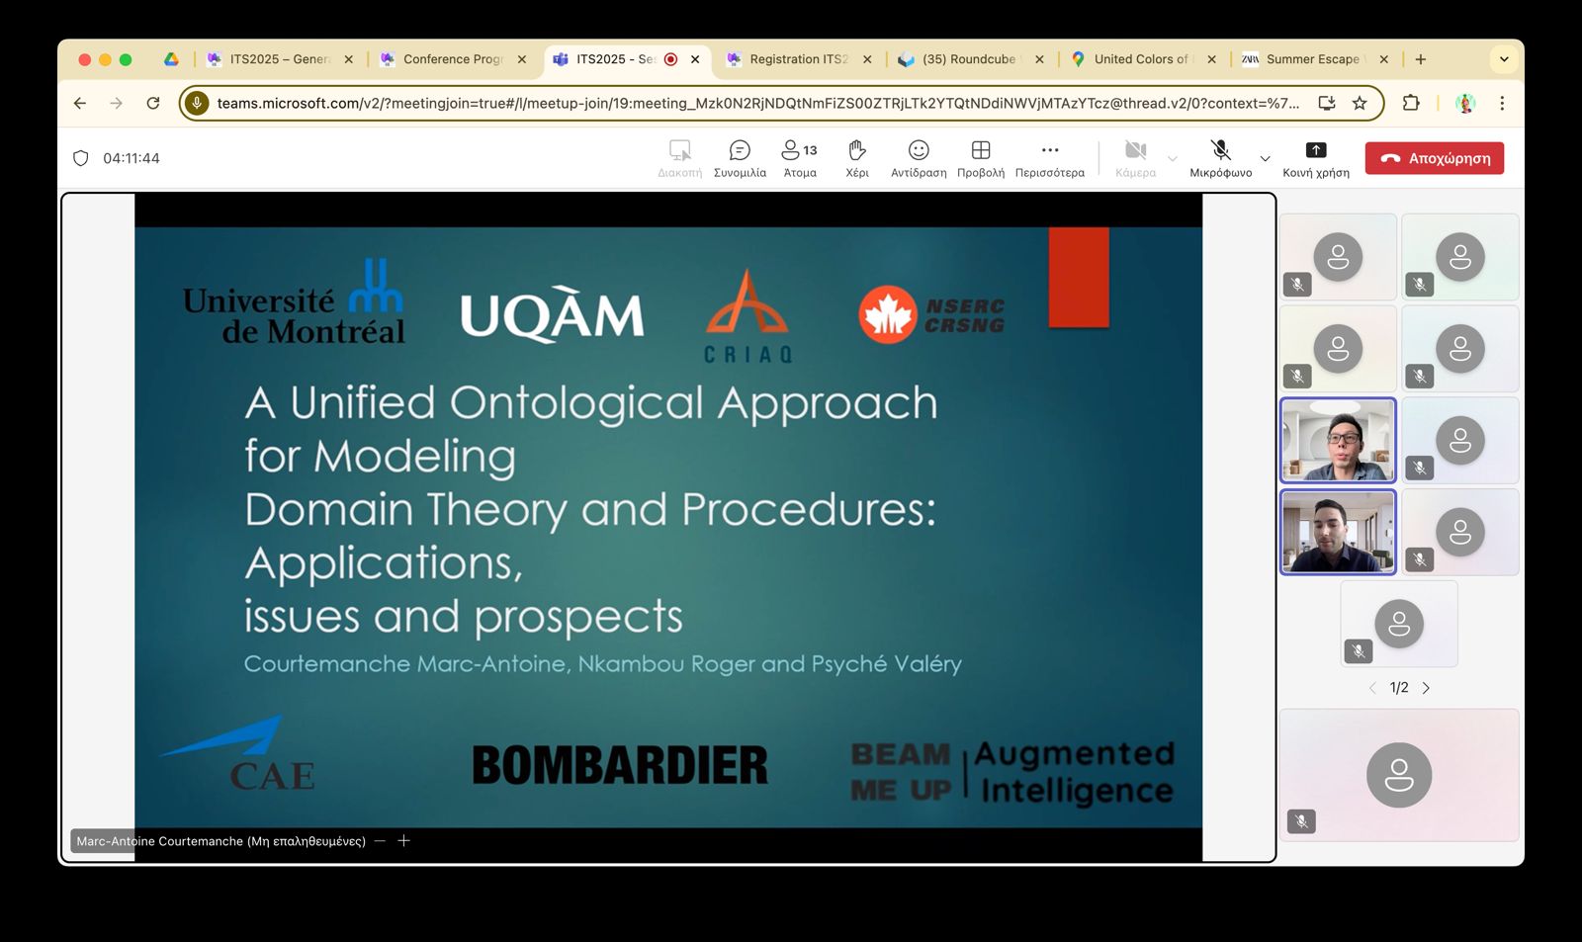
Task: Change layout using the Προβολή button
Action: pyautogui.click(x=981, y=158)
